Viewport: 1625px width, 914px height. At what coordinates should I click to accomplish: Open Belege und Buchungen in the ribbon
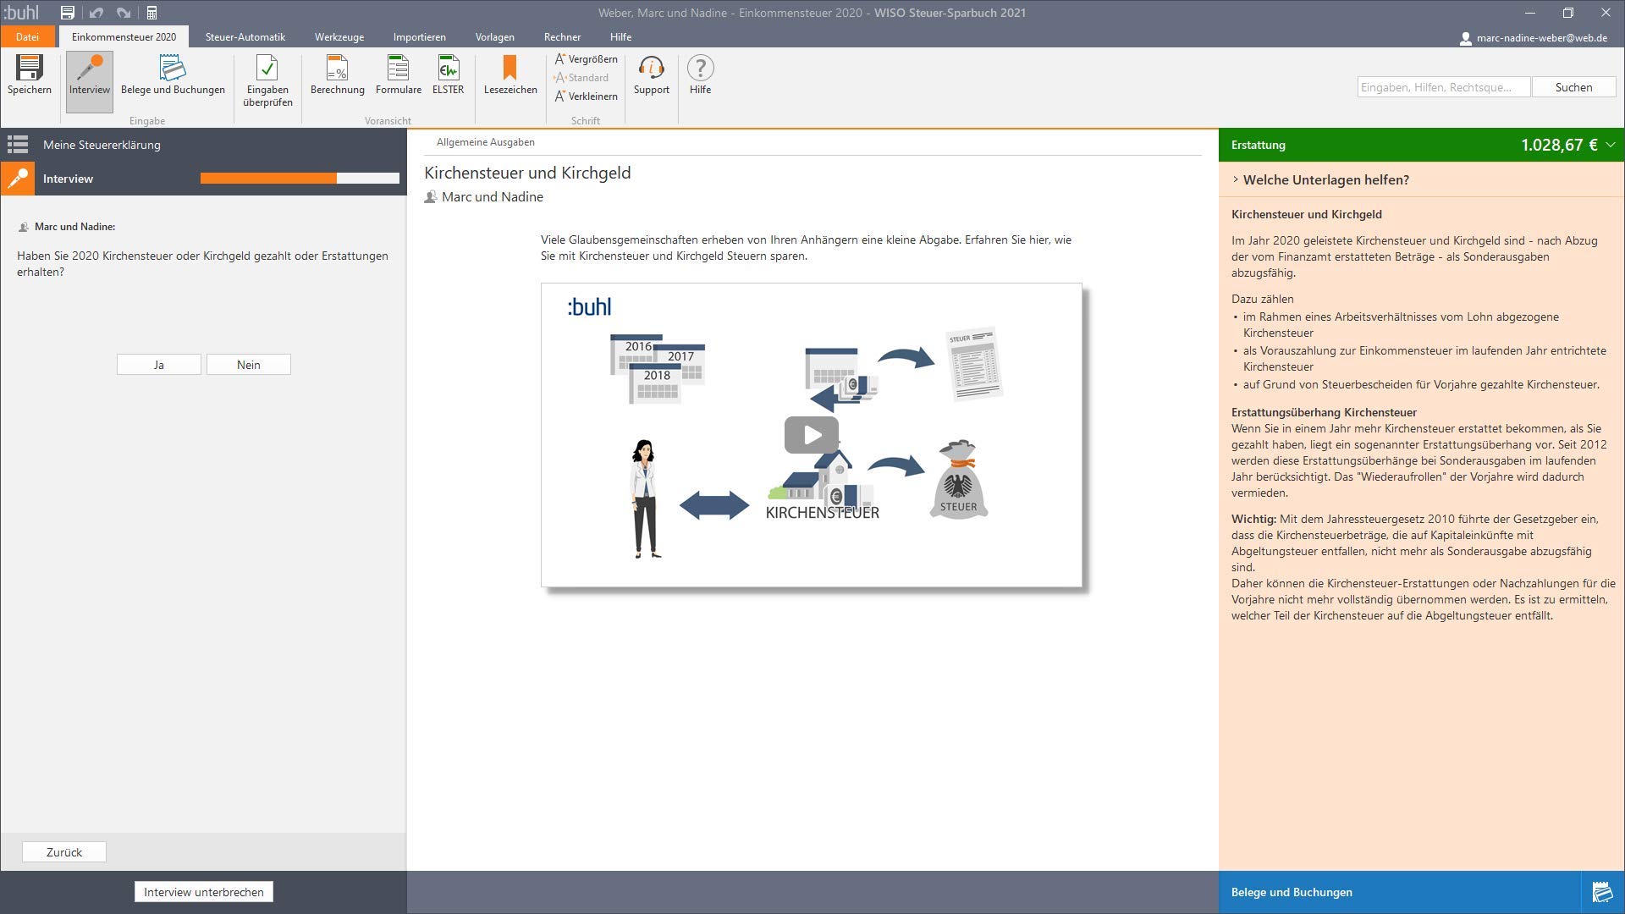tap(173, 75)
